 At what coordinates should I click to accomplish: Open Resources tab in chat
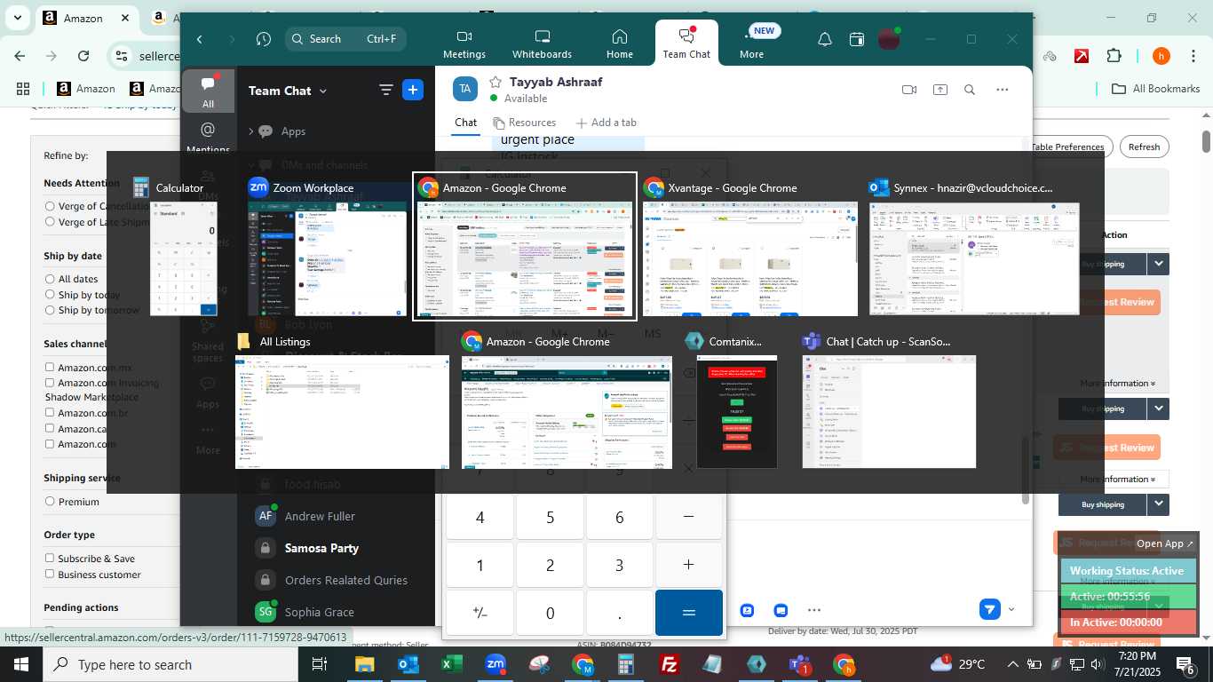point(524,123)
